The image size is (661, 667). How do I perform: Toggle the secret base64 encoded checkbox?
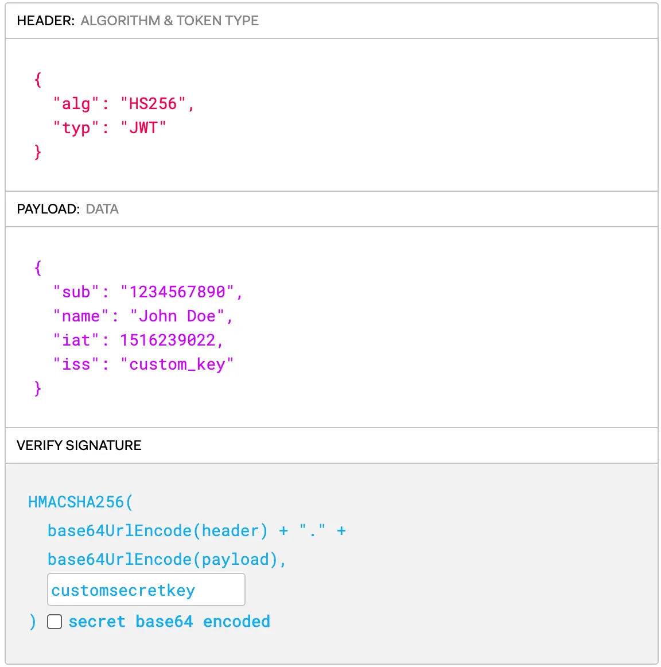pyautogui.click(x=55, y=622)
